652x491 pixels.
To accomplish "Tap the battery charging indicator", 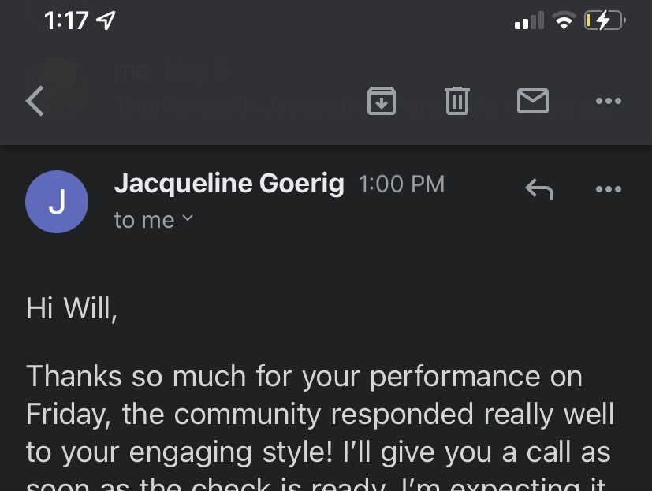I will [604, 21].
